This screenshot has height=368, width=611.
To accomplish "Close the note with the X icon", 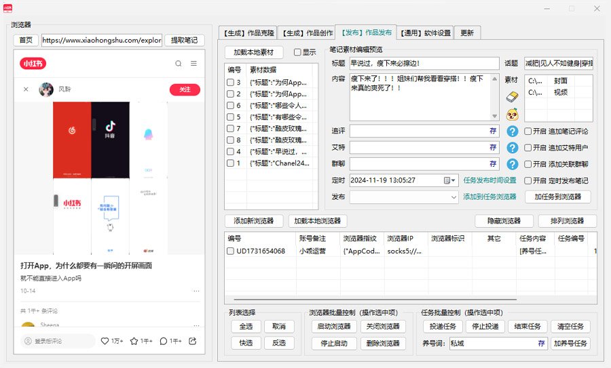I will (x=26, y=89).
